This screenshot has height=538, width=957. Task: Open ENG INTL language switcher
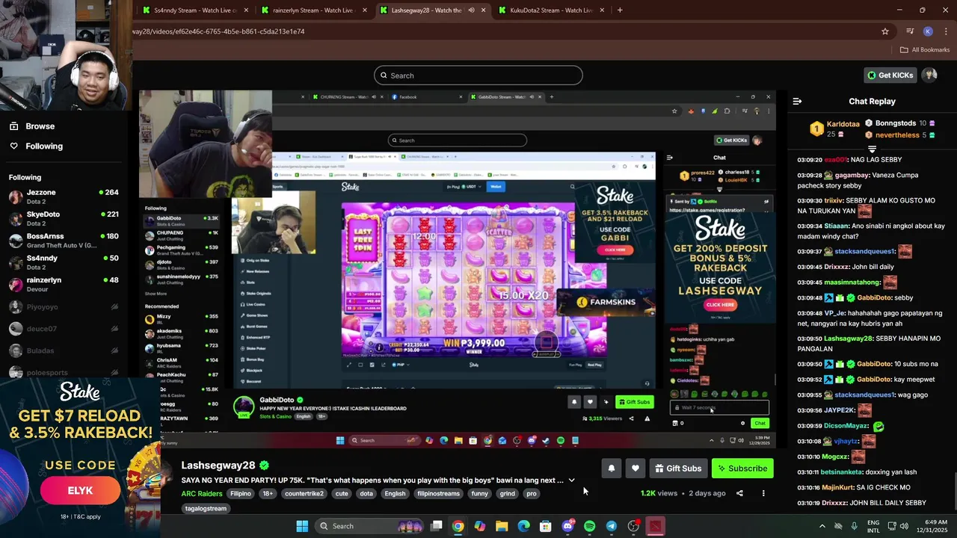[874, 526]
